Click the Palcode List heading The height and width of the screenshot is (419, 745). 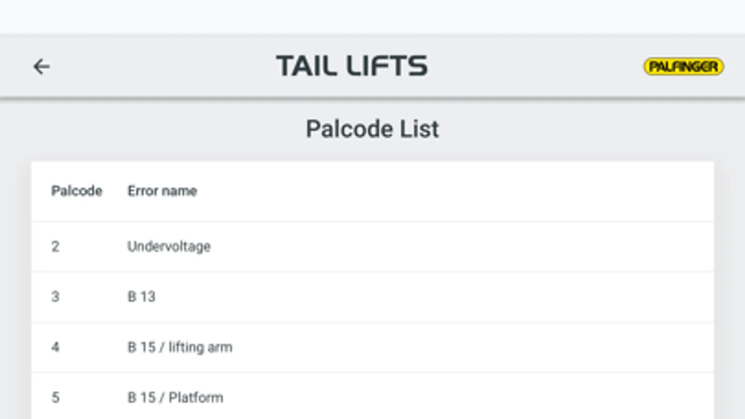coord(372,129)
